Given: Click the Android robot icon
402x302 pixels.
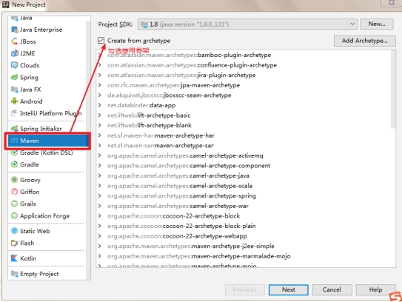Looking at the screenshot, I should 14,101.
